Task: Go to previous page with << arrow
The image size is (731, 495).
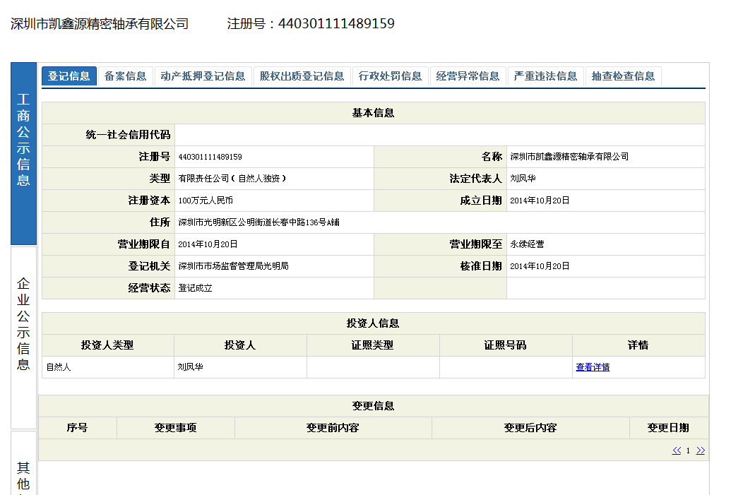Action: 677,451
